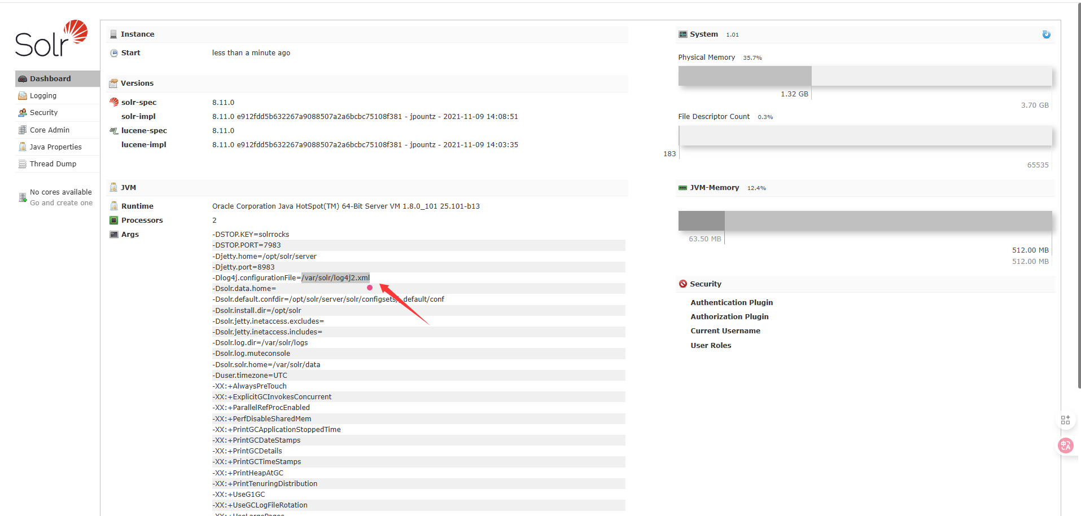1081x516 pixels.
Task: Open Java Properties page
Action: (55, 147)
